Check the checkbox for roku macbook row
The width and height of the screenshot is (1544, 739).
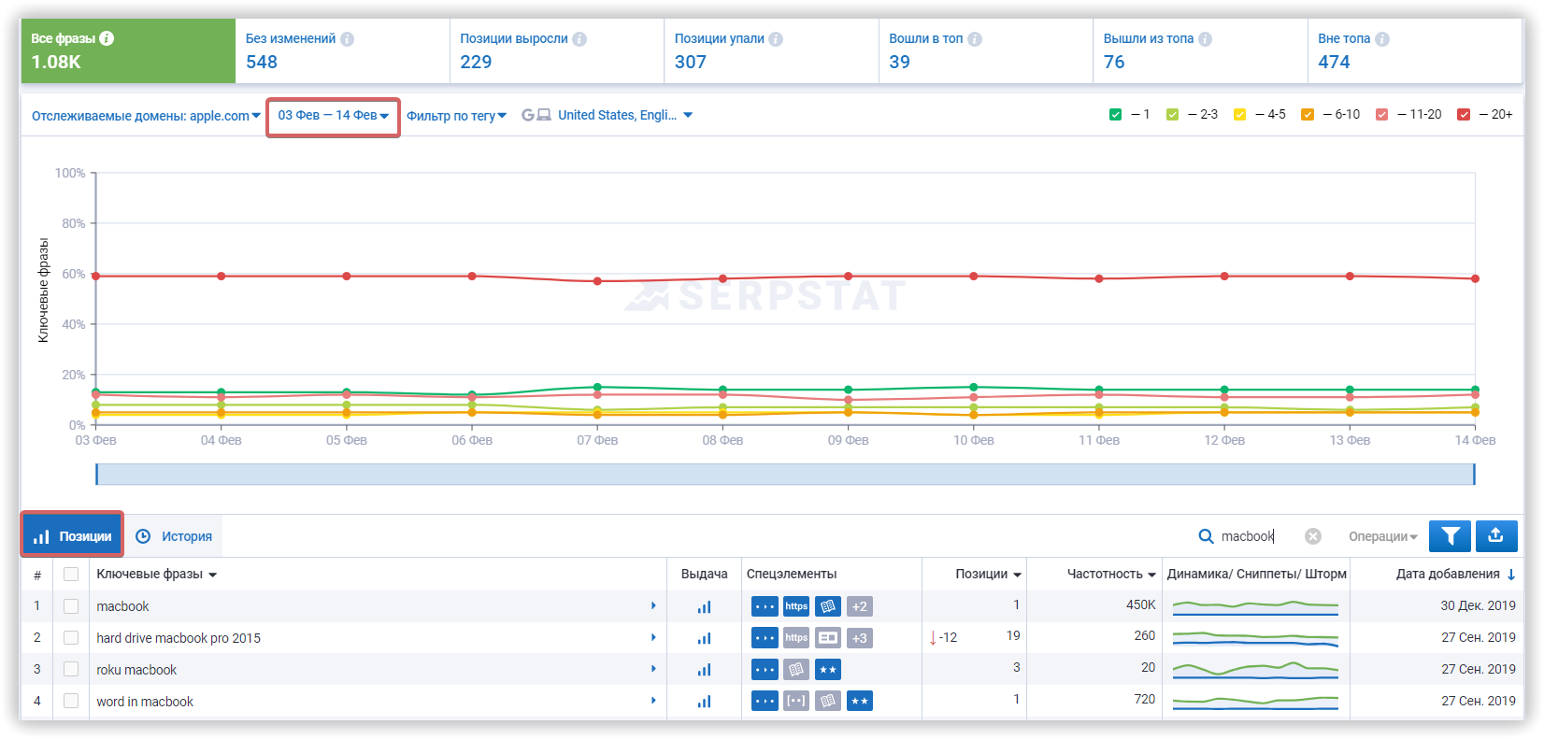click(71, 670)
